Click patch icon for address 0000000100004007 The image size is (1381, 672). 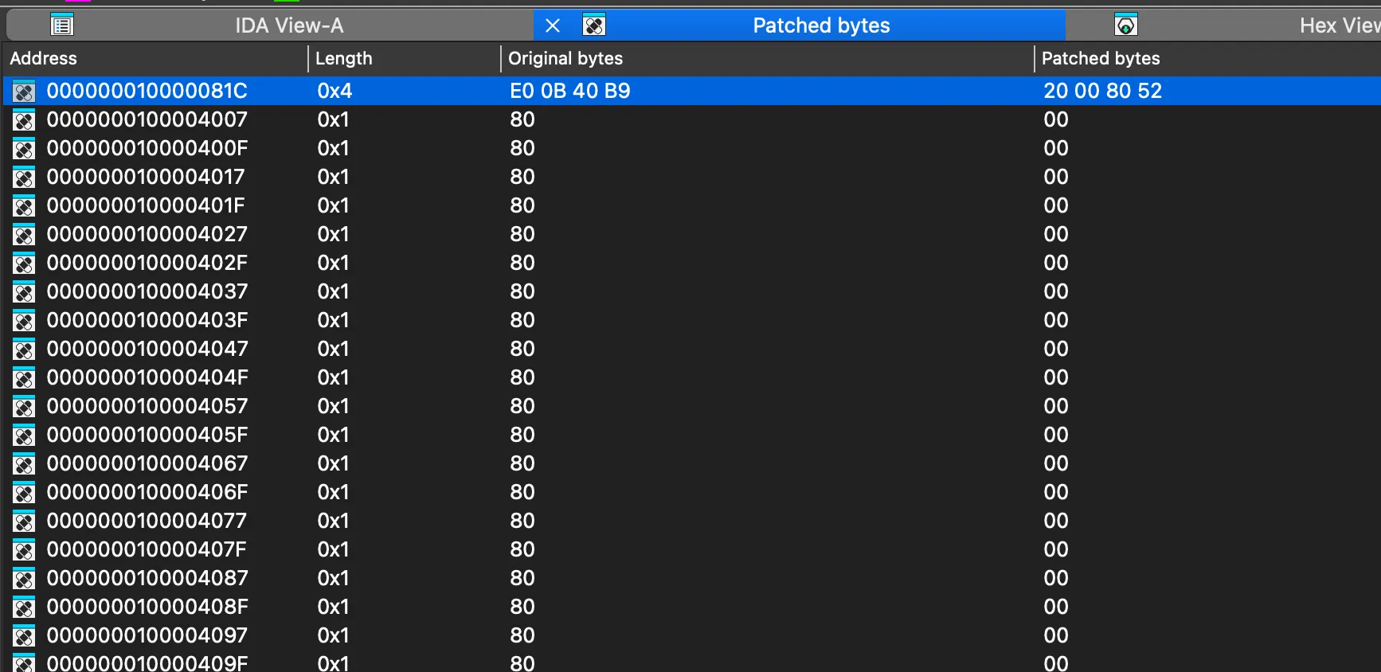[x=24, y=120]
